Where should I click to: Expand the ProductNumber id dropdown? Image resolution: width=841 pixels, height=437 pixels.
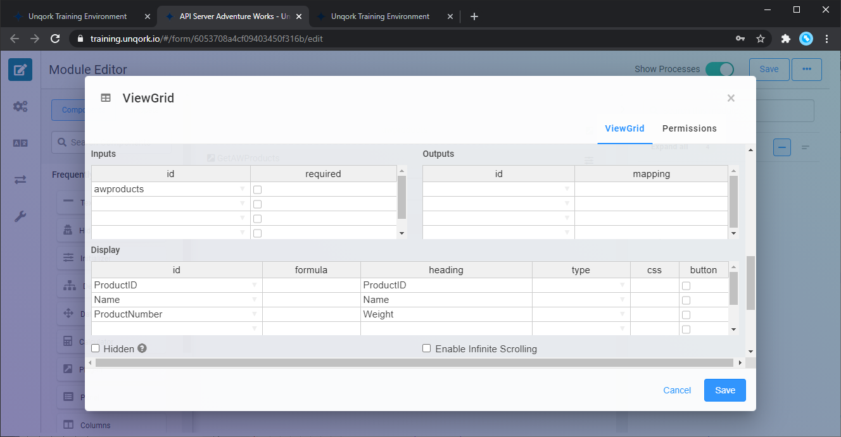[255, 314]
